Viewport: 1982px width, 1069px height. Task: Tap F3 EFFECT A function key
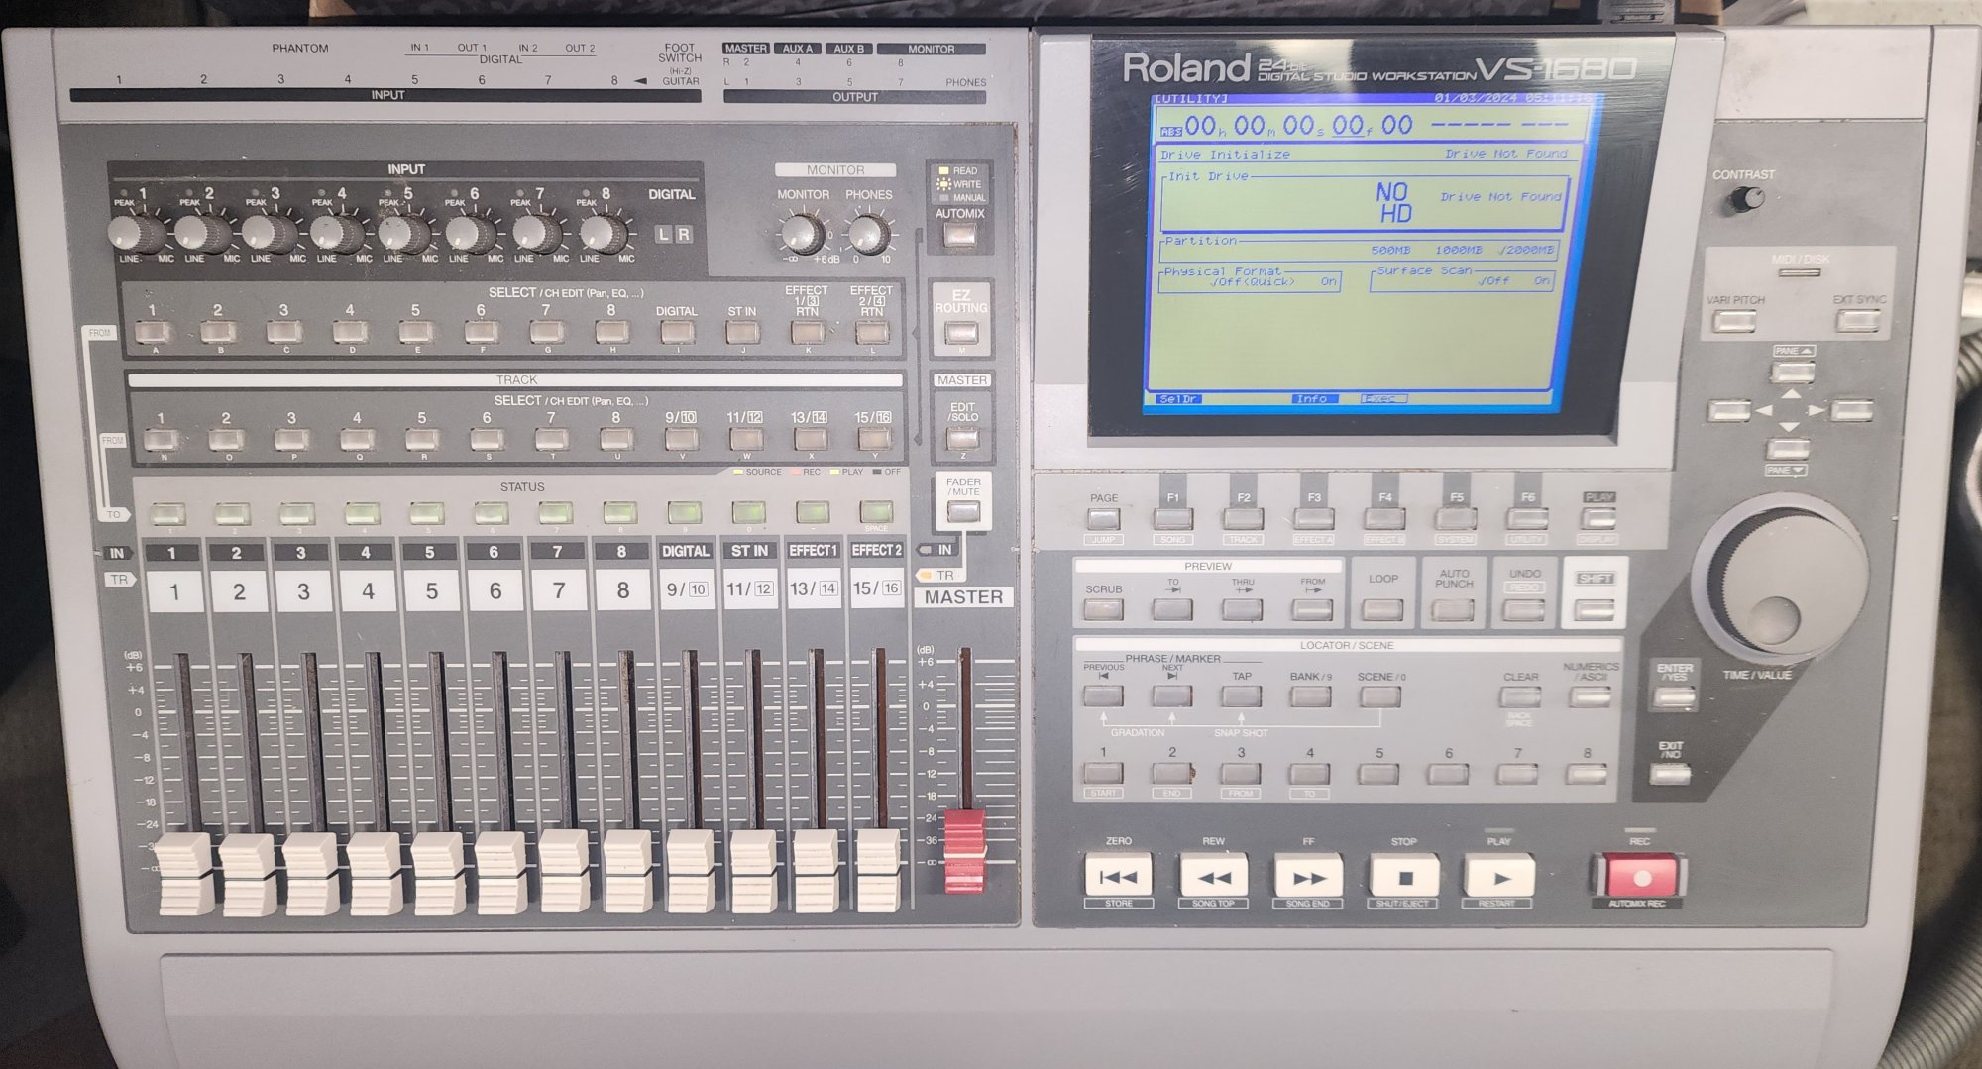1314,518
